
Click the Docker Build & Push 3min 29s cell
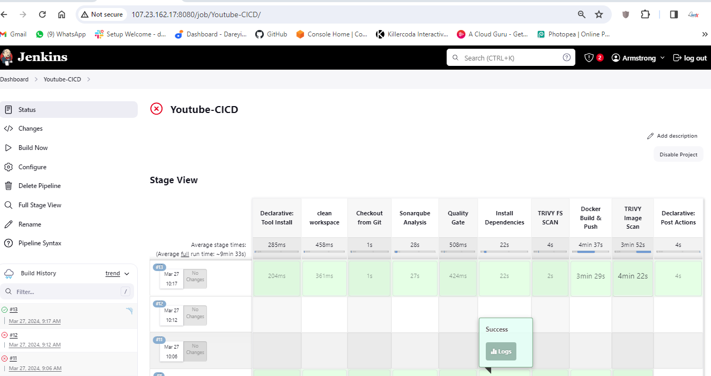click(590, 276)
